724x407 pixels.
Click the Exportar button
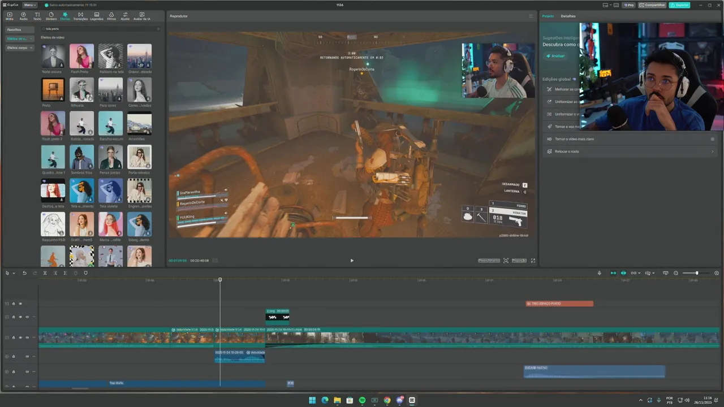click(679, 5)
